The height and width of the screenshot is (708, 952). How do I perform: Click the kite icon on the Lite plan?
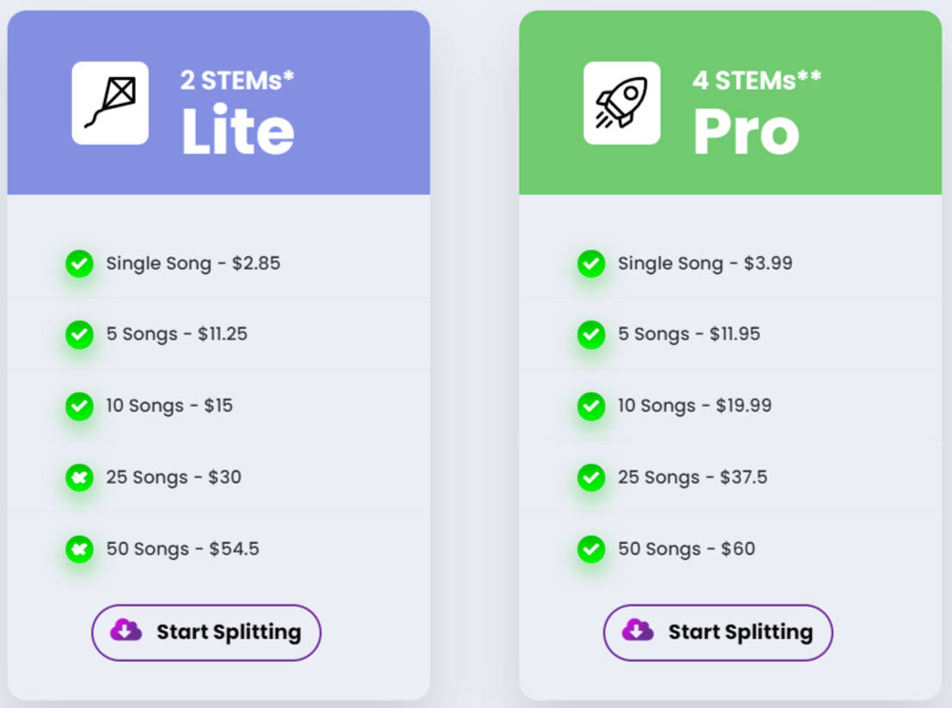pyautogui.click(x=110, y=102)
